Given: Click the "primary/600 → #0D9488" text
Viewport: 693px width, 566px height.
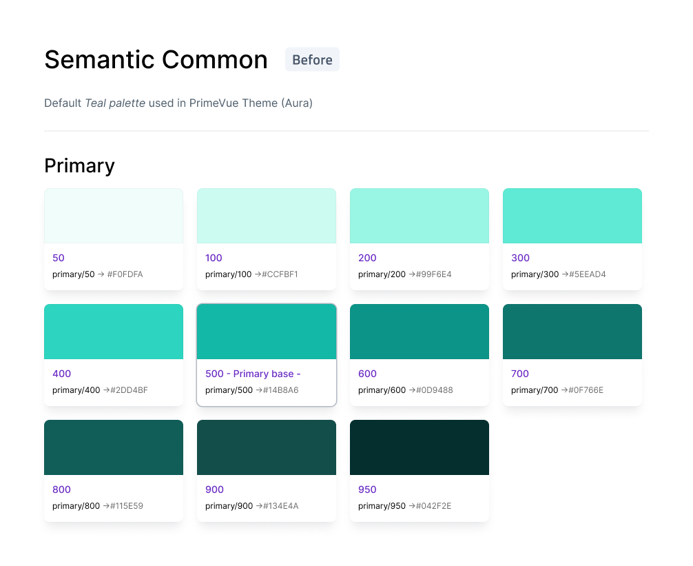Looking at the screenshot, I should (x=405, y=390).
